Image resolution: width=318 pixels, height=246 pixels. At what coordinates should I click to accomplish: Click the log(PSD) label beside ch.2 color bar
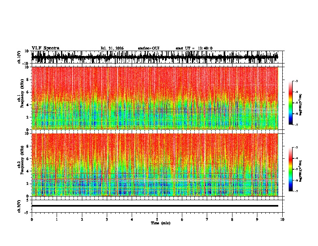coord(301,171)
